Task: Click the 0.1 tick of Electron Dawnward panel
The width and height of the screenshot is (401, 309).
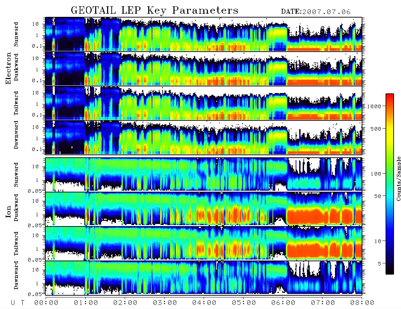Action: pyautogui.click(x=37, y=149)
